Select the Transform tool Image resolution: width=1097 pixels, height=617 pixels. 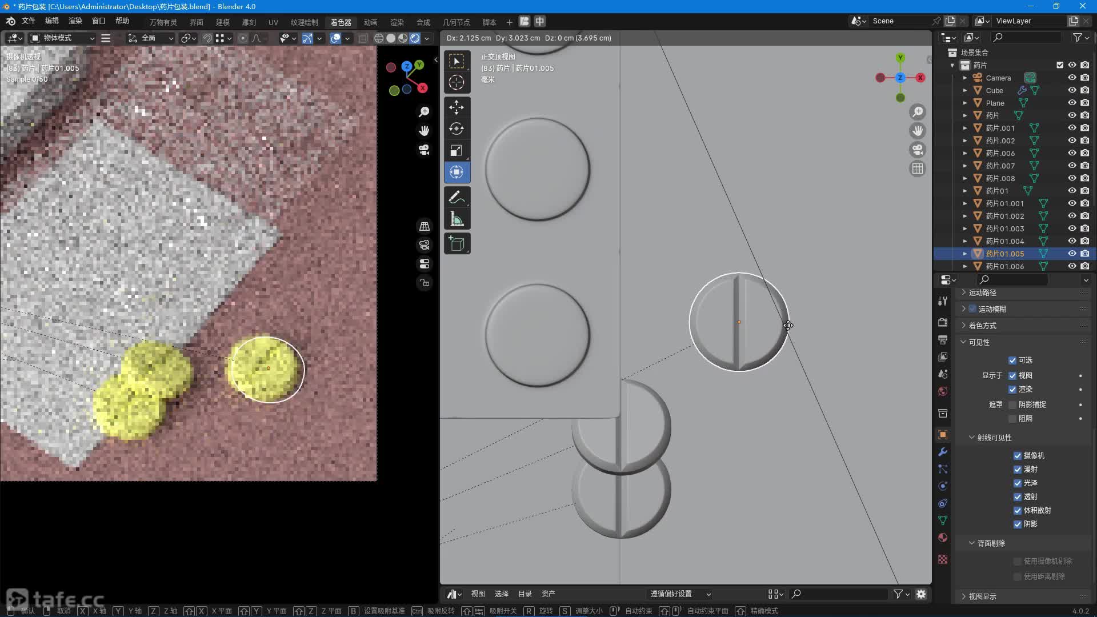tap(457, 172)
